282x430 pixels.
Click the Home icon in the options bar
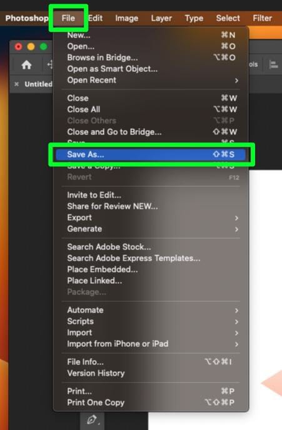pyautogui.click(x=26, y=65)
